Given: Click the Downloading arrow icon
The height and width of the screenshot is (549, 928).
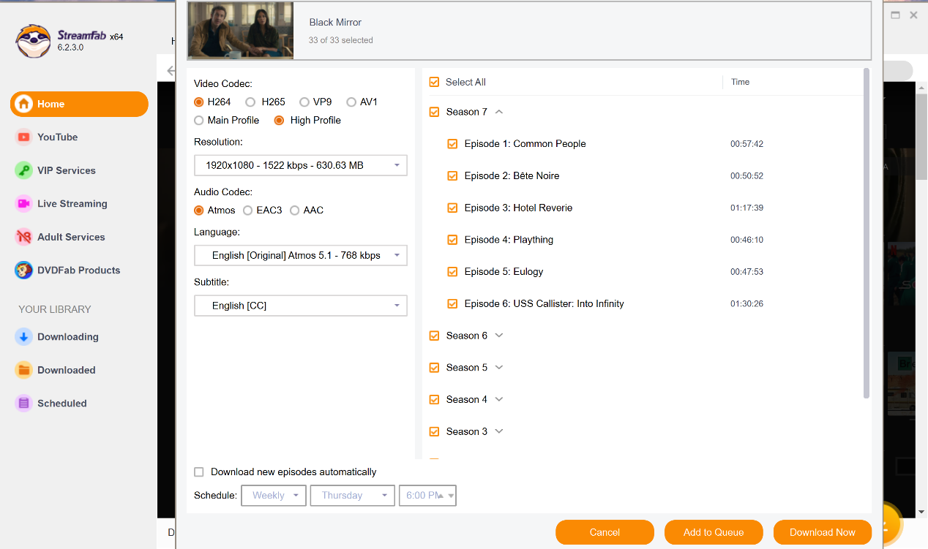Looking at the screenshot, I should (x=24, y=336).
